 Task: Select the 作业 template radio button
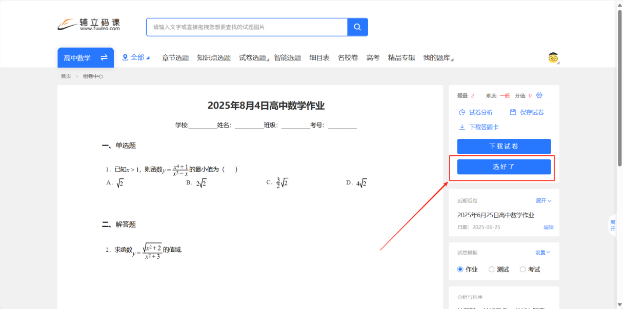click(x=460, y=269)
